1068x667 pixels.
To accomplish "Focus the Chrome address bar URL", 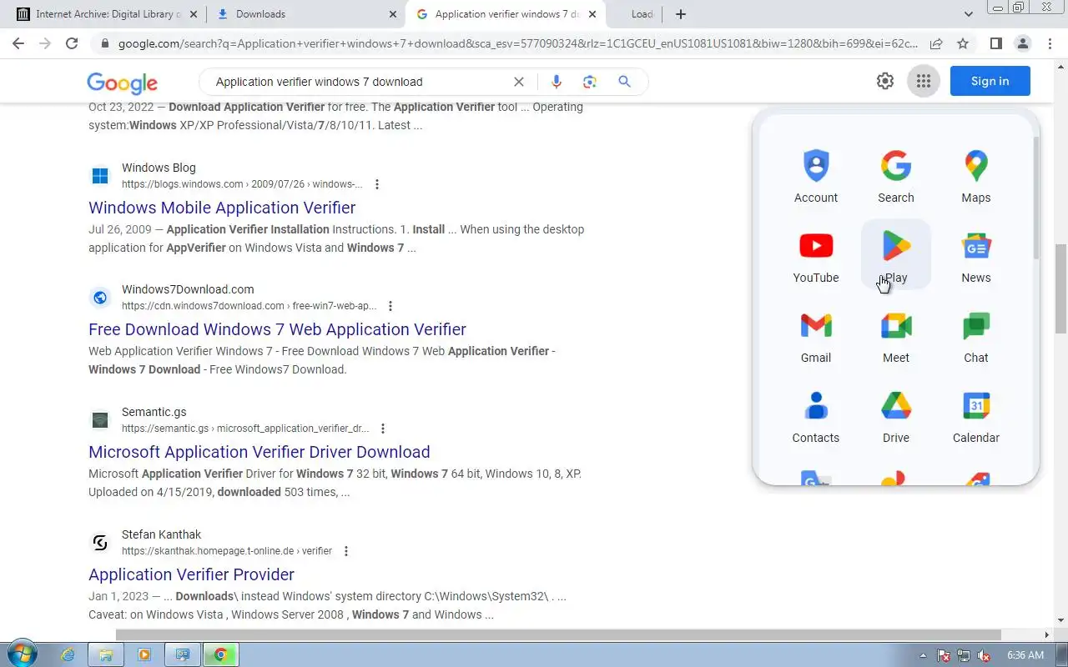I will click(x=517, y=43).
